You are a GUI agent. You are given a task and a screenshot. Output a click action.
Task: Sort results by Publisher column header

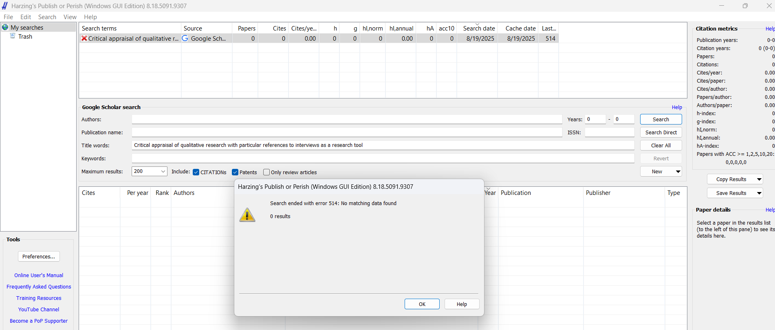coord(624,193)
